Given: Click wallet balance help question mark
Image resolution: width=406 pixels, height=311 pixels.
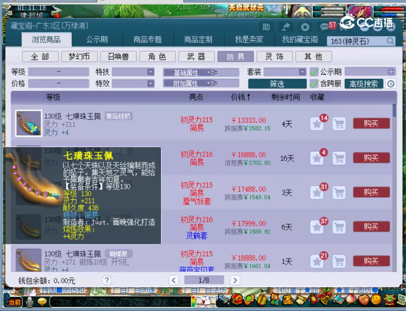Looking at the screenshot, I should point(107,280).
